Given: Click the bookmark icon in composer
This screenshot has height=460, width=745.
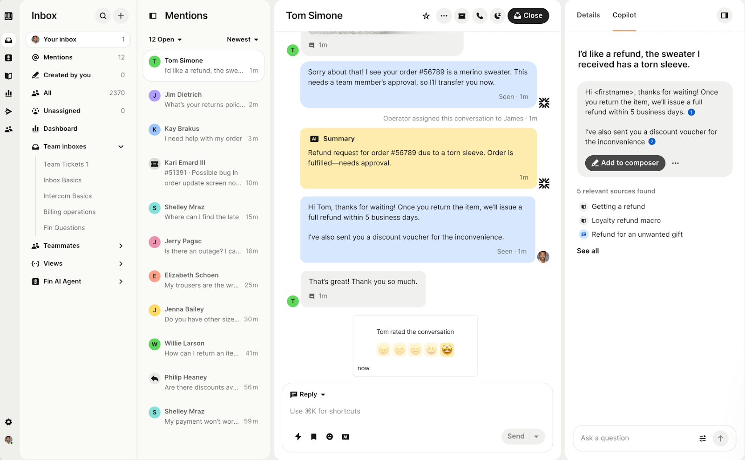Looking at the screenshot, I should (314, 437).
